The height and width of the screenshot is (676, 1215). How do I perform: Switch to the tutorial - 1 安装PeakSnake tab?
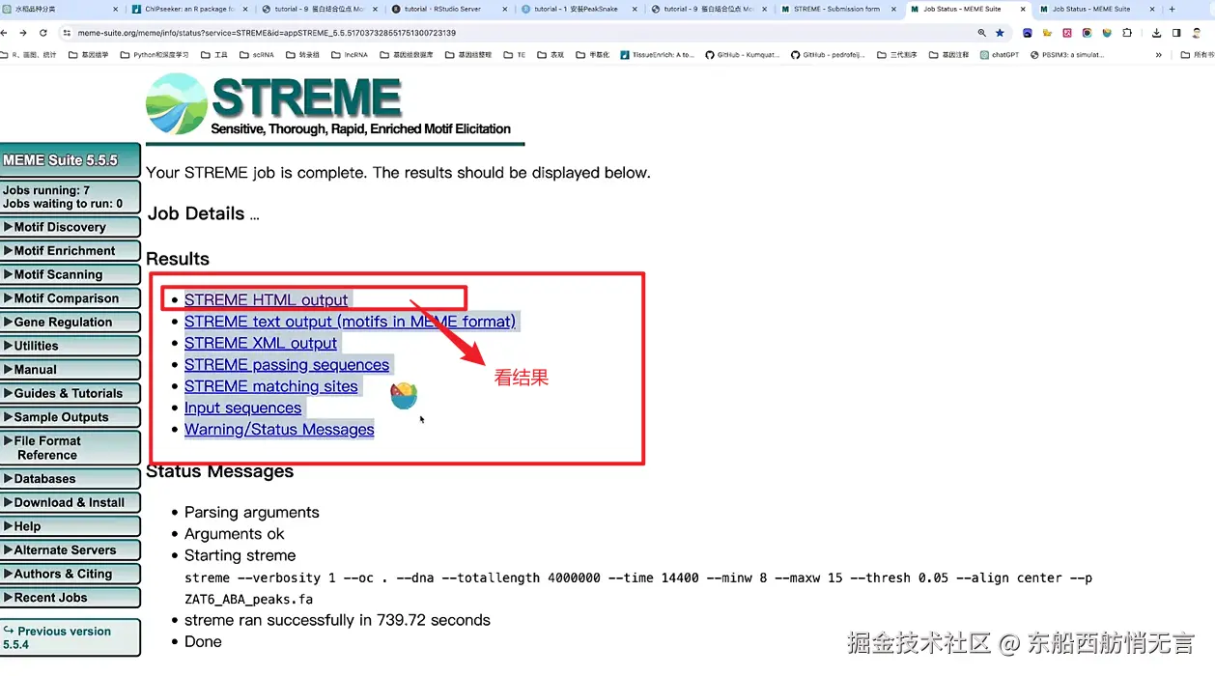click(x=578, y=9)
